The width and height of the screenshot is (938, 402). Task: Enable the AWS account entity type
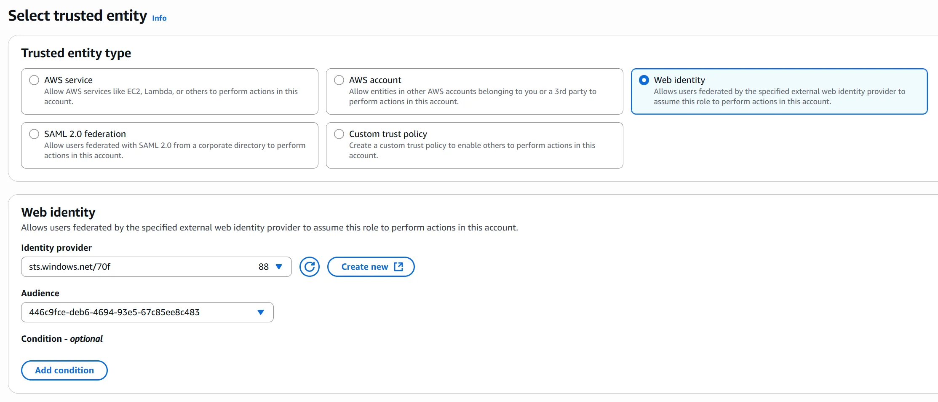point(339,80)
